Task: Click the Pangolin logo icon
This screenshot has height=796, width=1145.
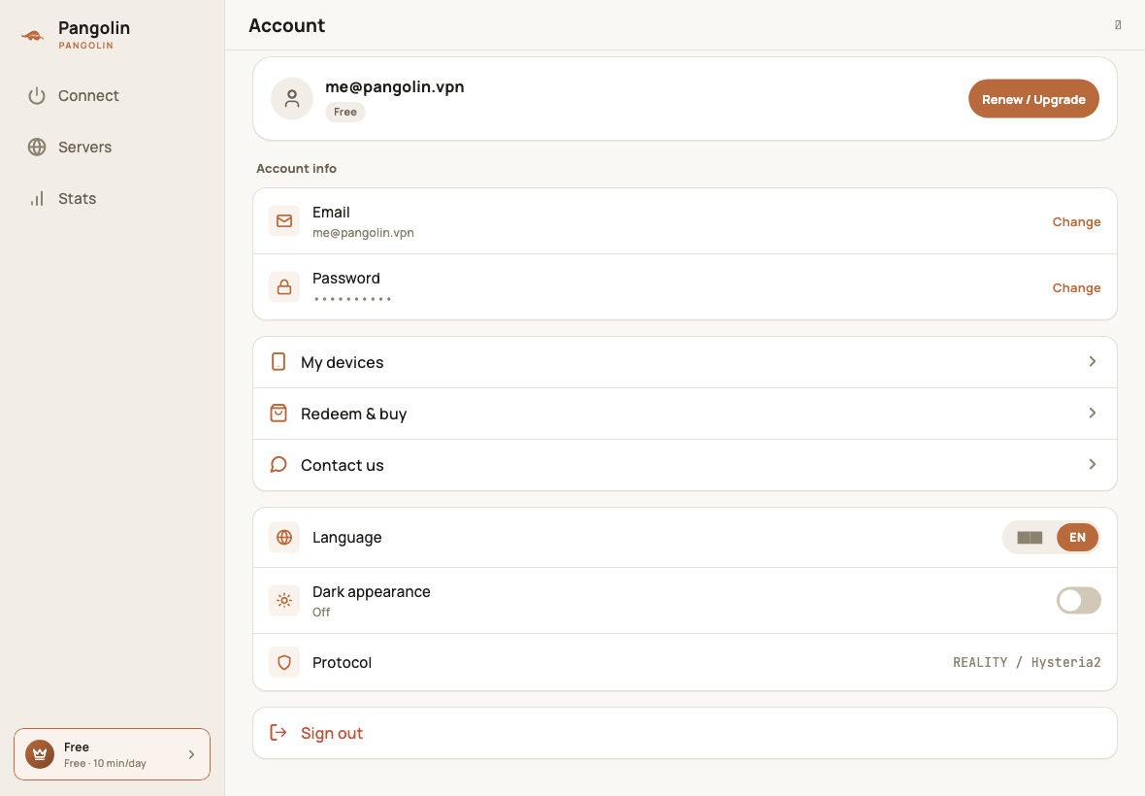Action: point(32,35)
